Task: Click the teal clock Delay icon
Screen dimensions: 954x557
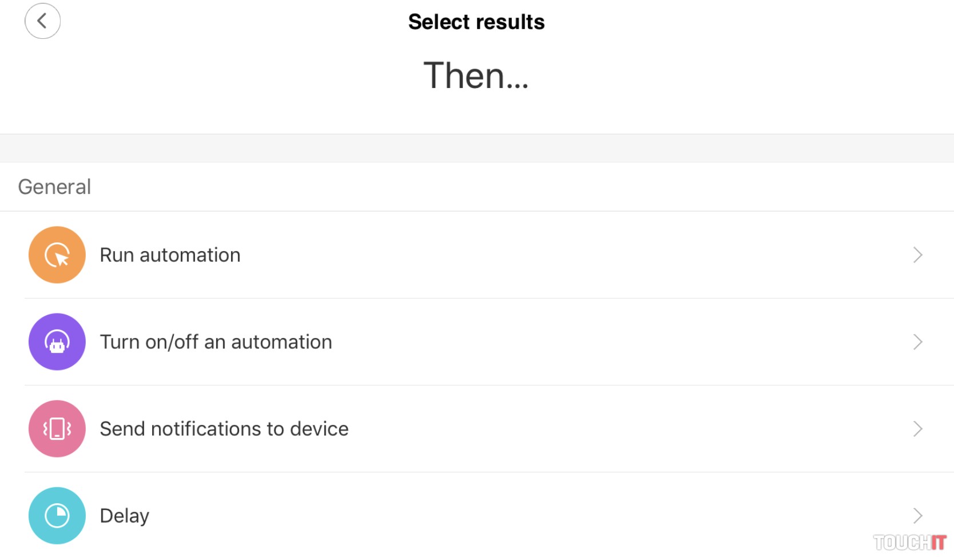Action: pyautogui.click(x=57, y=516)
